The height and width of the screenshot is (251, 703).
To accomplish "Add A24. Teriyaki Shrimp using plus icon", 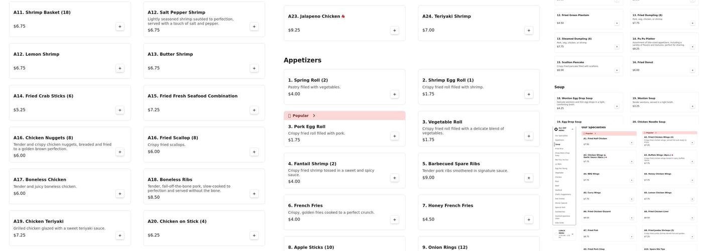I will [529, 31].
